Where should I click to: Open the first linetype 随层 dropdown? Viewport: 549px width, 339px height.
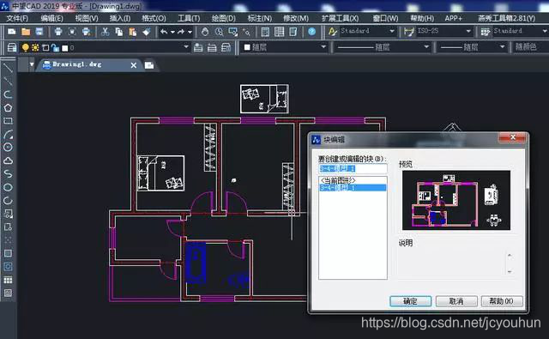(x=426, y=46)
